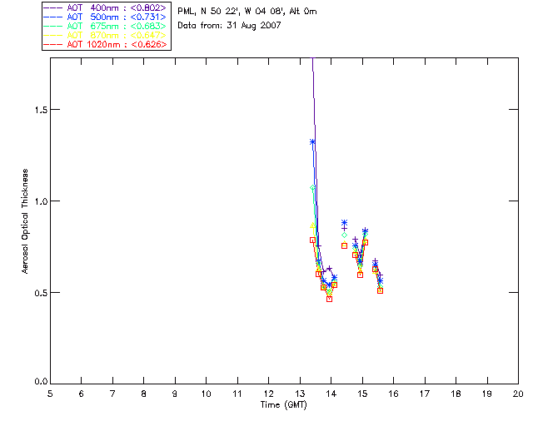Click the green 675nm diamond marker near 1.07
This screenshot has height=426, width=533.
point(312,187)
